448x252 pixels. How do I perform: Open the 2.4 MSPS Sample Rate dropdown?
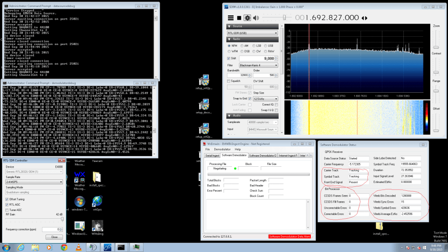pos(34,182)
